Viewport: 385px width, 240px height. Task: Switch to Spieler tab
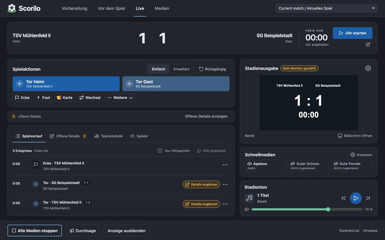[139, 136]
